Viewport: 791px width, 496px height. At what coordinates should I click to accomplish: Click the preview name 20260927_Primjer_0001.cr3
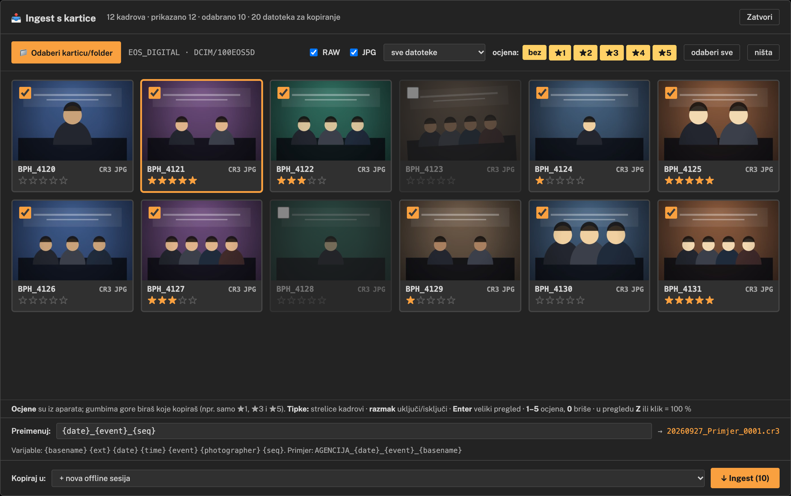click(x=723, y=431)
